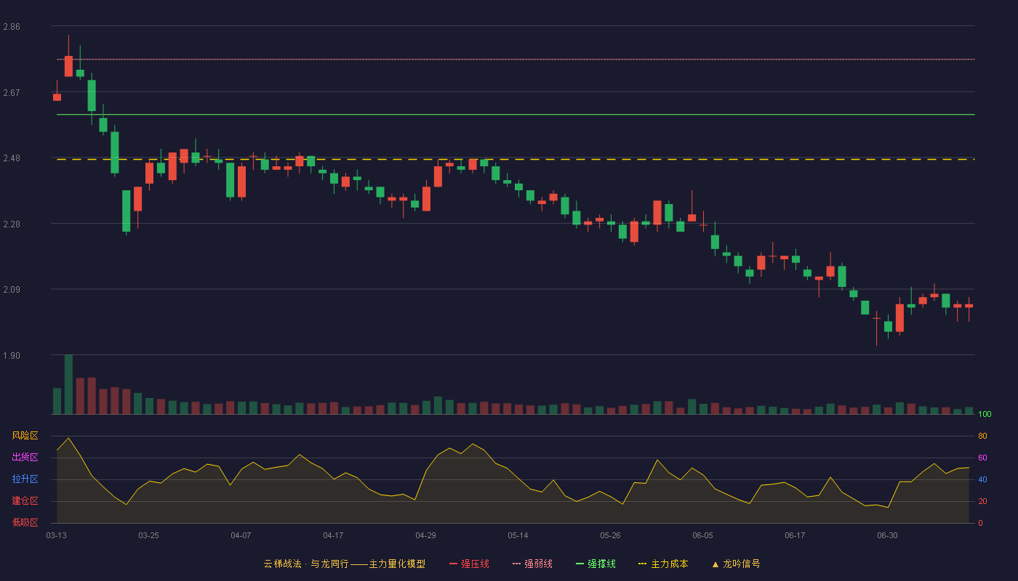This screenshot has width=1018, height=581.
Task: Click the 04-17 date label
Action: pyautogui.click(x=334, y=535)
